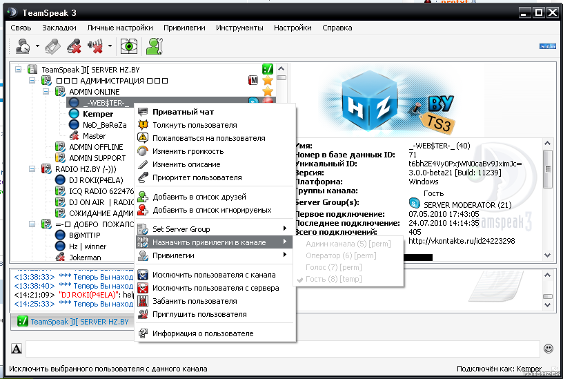Image resolution: width=563 pixels, height=379 pixels.
Task: Open the smiley emoticon picker
Action: pyautogui.click(x=549, y=349)
